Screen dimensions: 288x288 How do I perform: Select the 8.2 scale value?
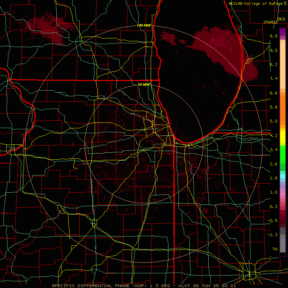274,64
